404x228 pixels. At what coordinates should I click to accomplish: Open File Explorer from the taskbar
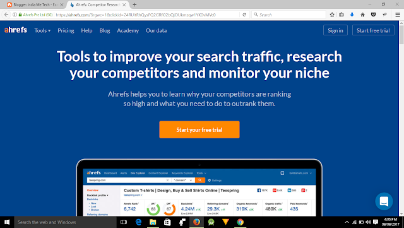pos(153,222)
